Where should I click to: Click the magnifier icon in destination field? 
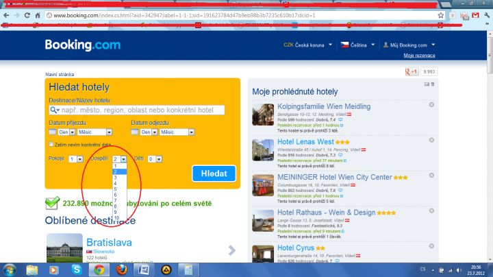click(x=54, y=110)
